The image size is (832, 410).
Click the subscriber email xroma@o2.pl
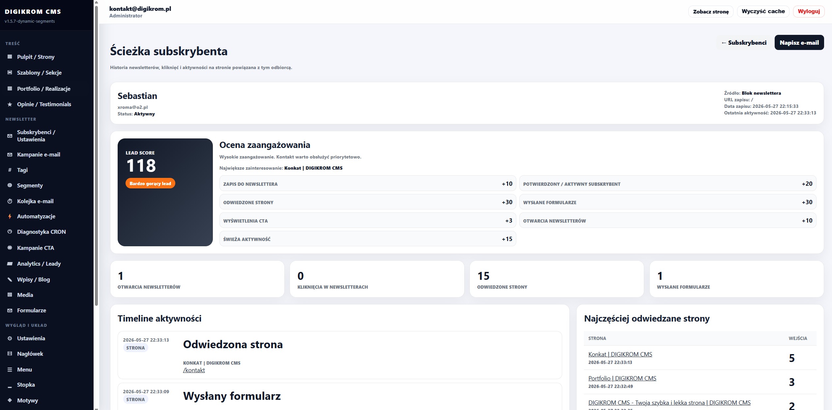[x=132, y=107]
